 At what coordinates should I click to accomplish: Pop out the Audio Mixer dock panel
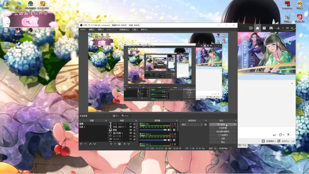pyautogui.click(x=177, y=121)
